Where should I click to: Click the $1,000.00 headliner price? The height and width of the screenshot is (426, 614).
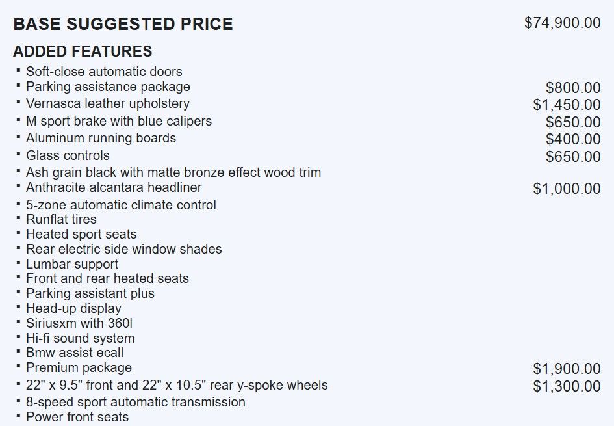click(x=567, y=189)
